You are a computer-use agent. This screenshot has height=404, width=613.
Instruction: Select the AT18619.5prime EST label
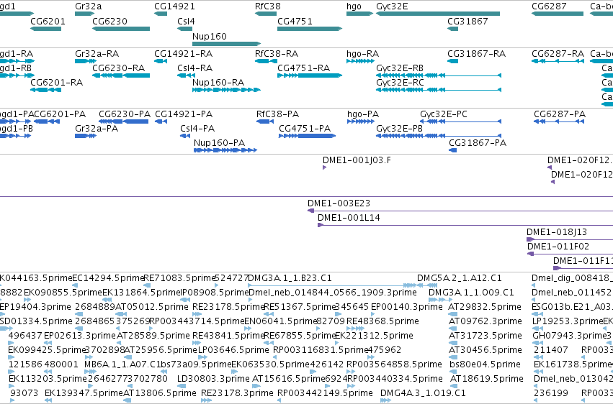pos(487,379)
